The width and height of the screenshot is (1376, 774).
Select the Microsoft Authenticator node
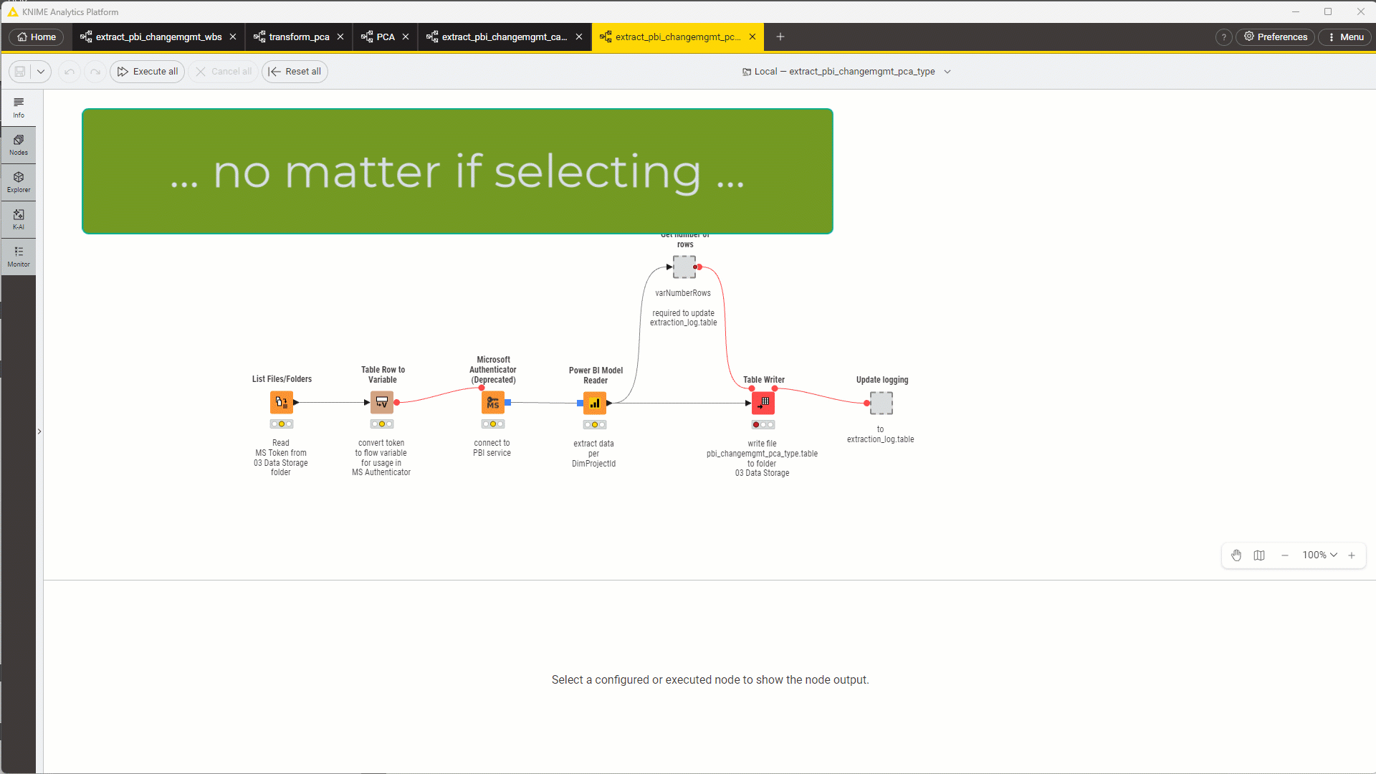493,403
